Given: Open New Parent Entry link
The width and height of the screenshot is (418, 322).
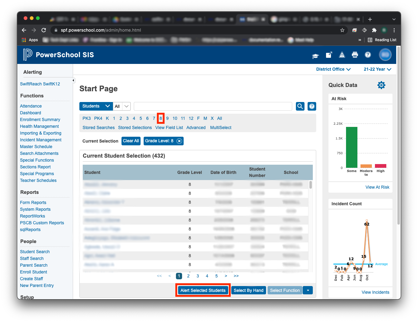Looking at the screenshot, I should (x=37, y=285).
